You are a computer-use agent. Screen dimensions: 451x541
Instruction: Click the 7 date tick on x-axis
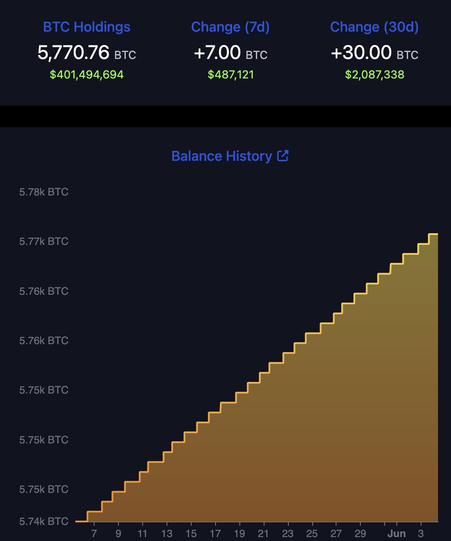pyautogui.click(x=94, y=533)
